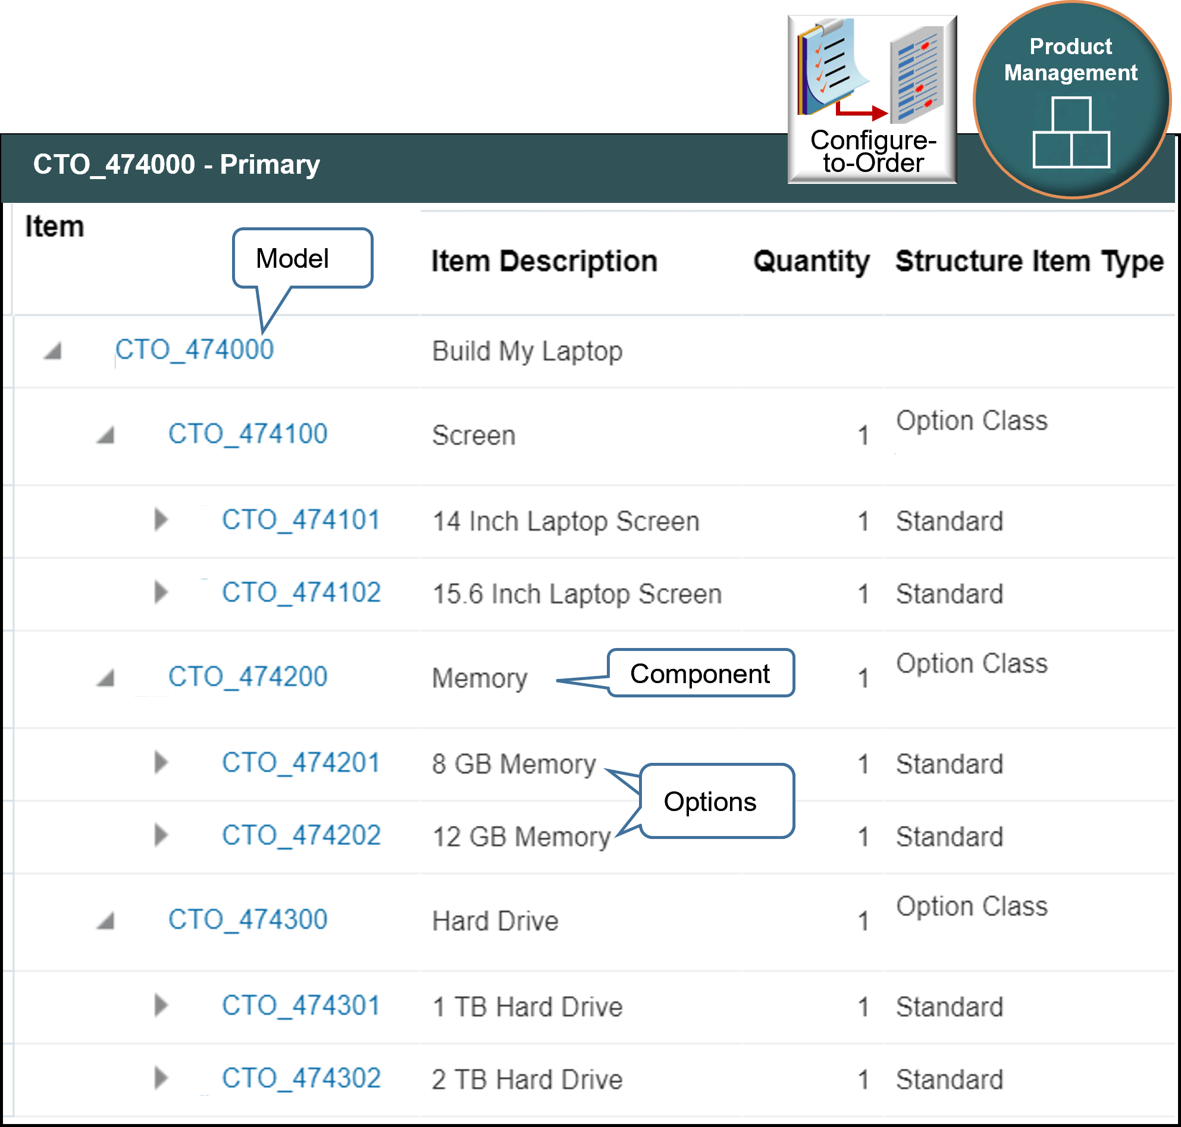1181x1127 pixels.
Task: Collapse the CTO_474000 model row
Action: (54, 351)
